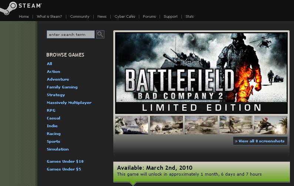Image resolution: width=294 pixels, height=186 pixels.
Task: Click the Battlefield Bad Company 2 banner
Action: click(201, 73)
